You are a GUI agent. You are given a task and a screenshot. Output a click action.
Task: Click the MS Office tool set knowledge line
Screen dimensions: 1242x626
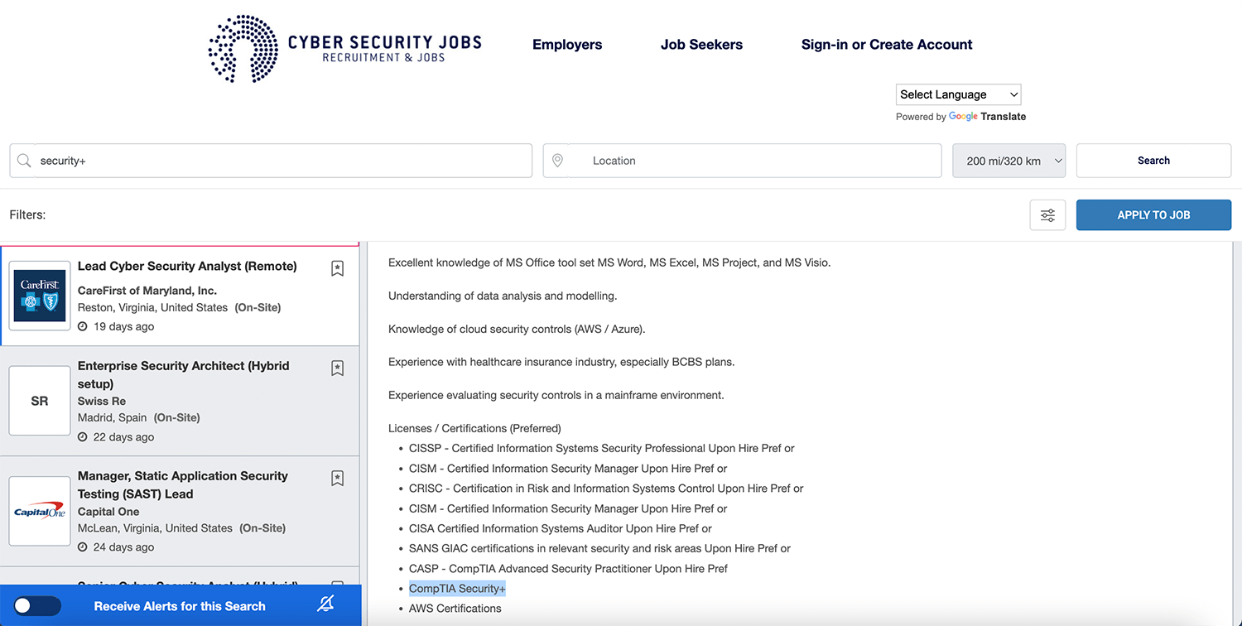pos(609,262)
